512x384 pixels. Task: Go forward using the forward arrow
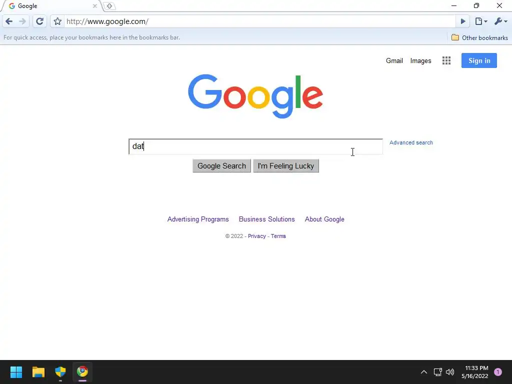22,21
